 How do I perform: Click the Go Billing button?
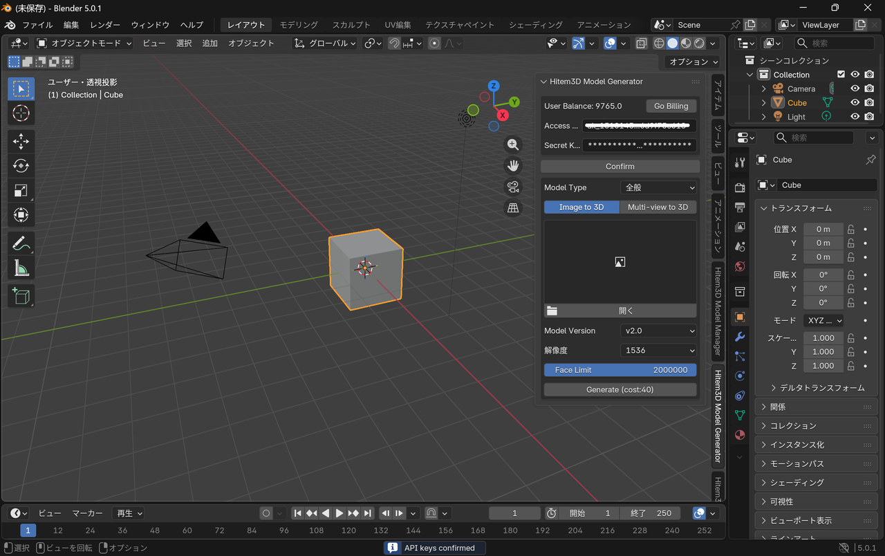click(671, 106)
